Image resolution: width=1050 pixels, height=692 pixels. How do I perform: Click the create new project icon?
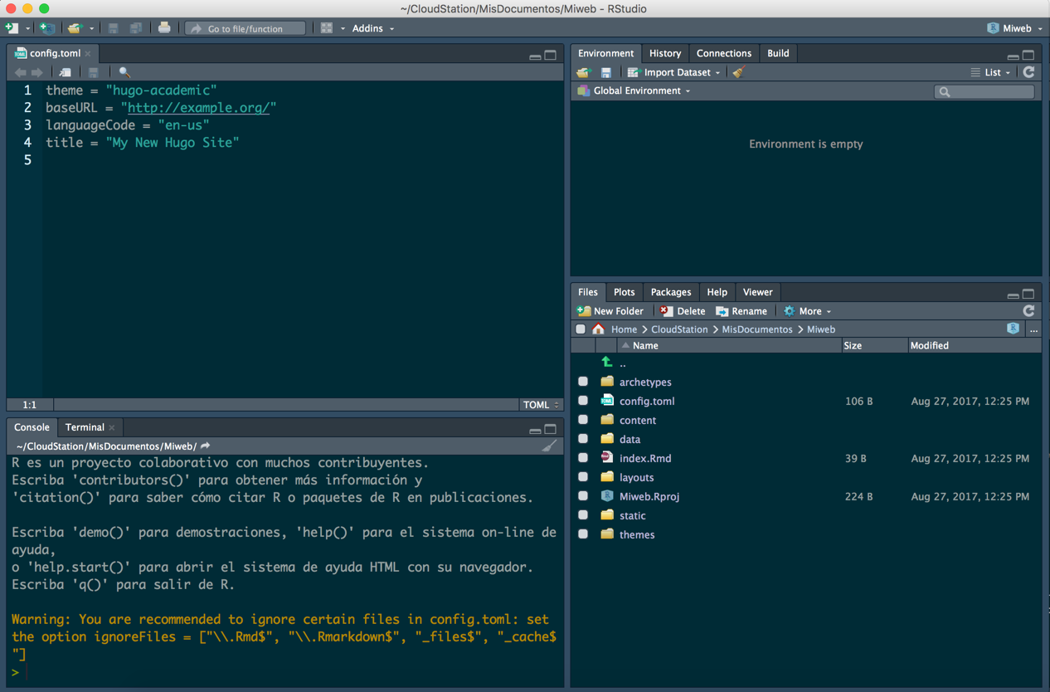click(47, 28)
